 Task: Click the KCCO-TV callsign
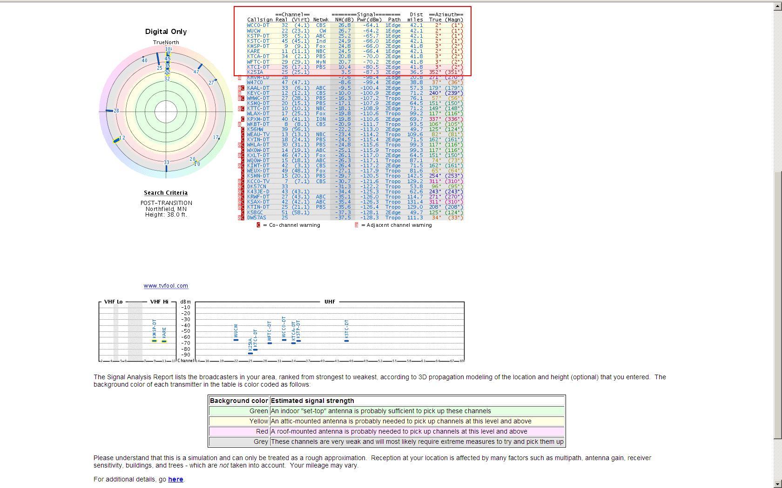pos(258,181)
